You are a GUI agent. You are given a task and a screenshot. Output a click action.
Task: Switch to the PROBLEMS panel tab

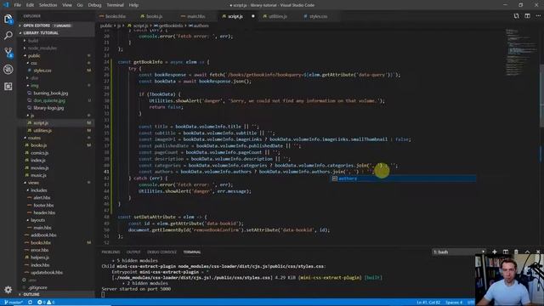point(110,252)
